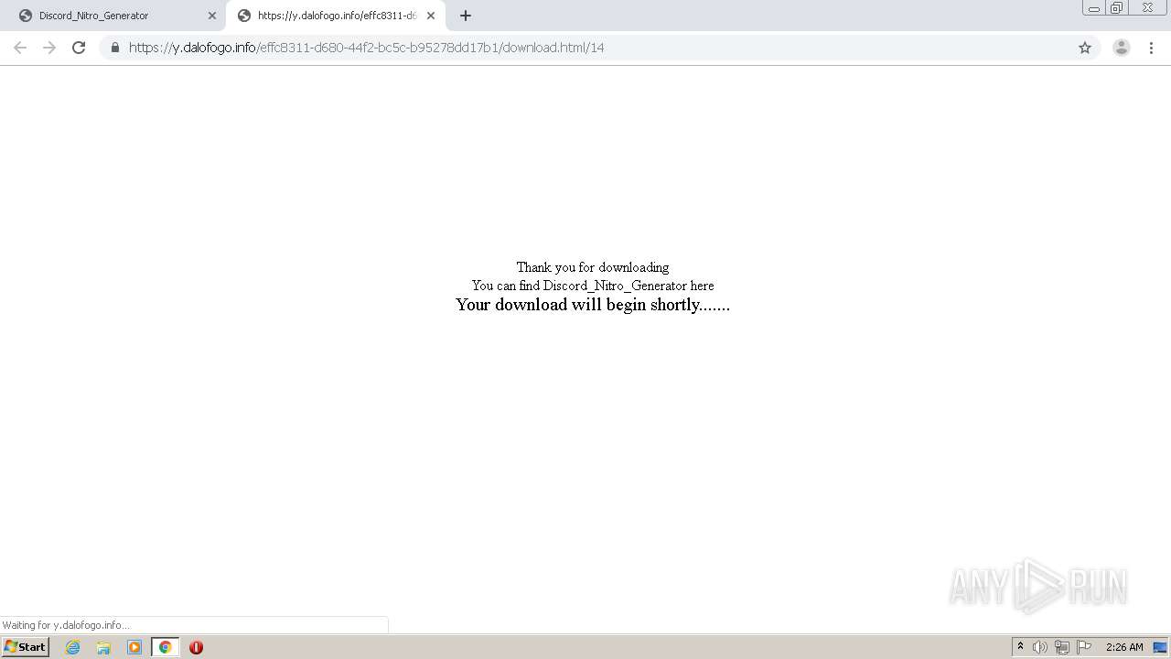Open the Chrome profile avatar

pos(1122,48)
